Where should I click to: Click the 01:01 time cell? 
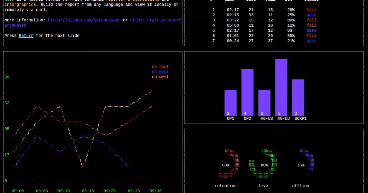pos(233,36)
